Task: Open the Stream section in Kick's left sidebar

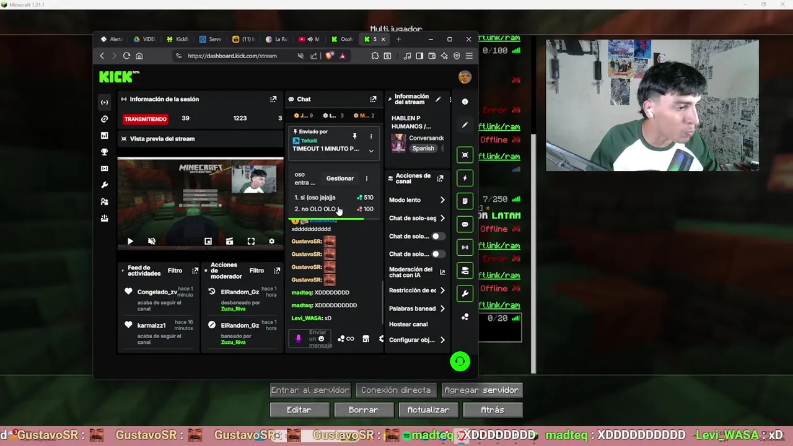Action: [x=104, y=102]
